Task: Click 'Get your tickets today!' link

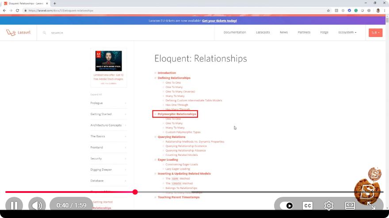Action: (x=219, y=21)
